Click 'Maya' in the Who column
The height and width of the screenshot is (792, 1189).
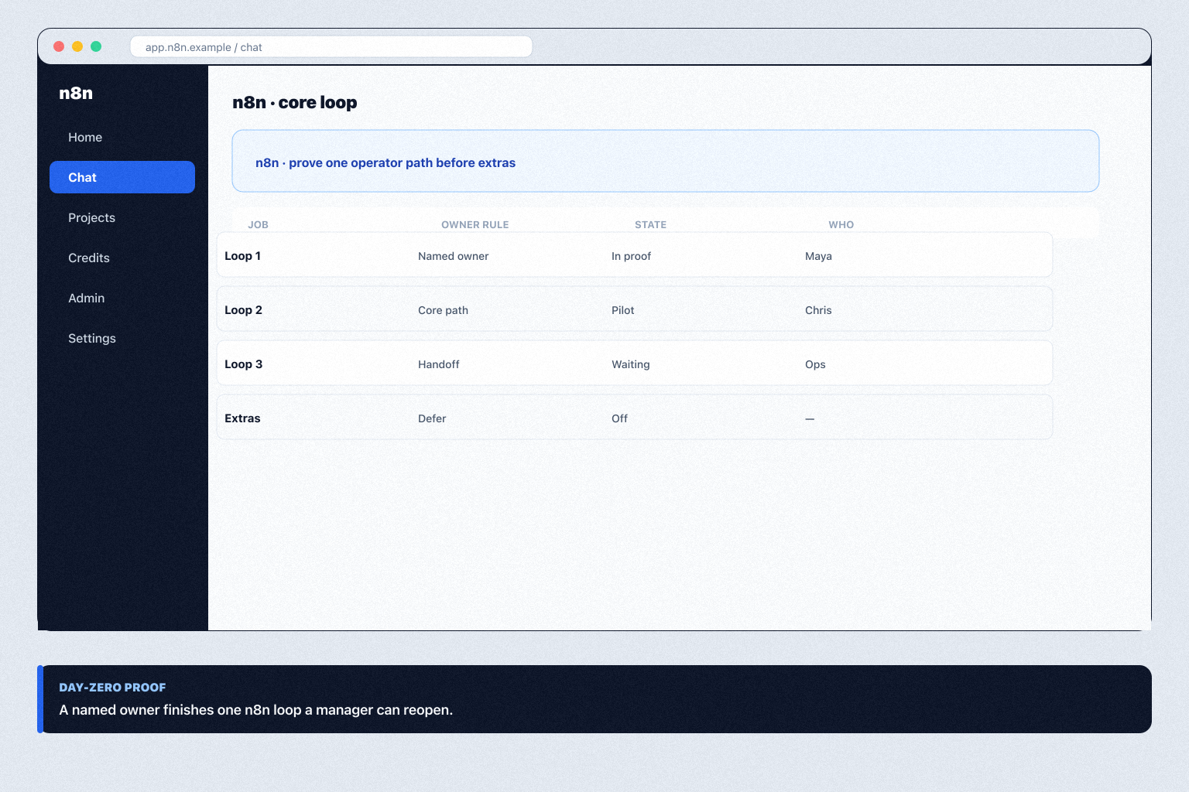(x=818, y=256)
